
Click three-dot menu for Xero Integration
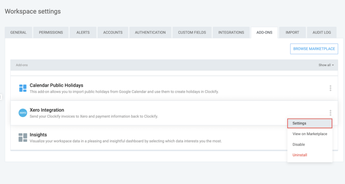(330, 113)
